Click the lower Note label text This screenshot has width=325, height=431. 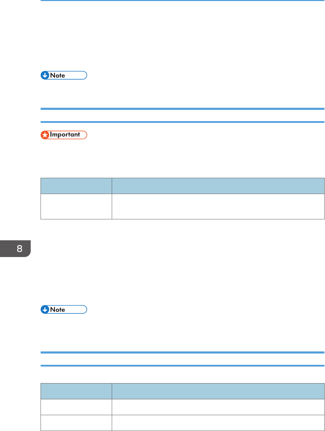(57, 310)
